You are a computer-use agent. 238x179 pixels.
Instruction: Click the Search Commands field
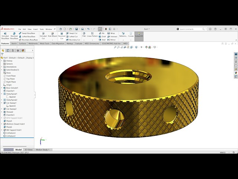[190, 29]
